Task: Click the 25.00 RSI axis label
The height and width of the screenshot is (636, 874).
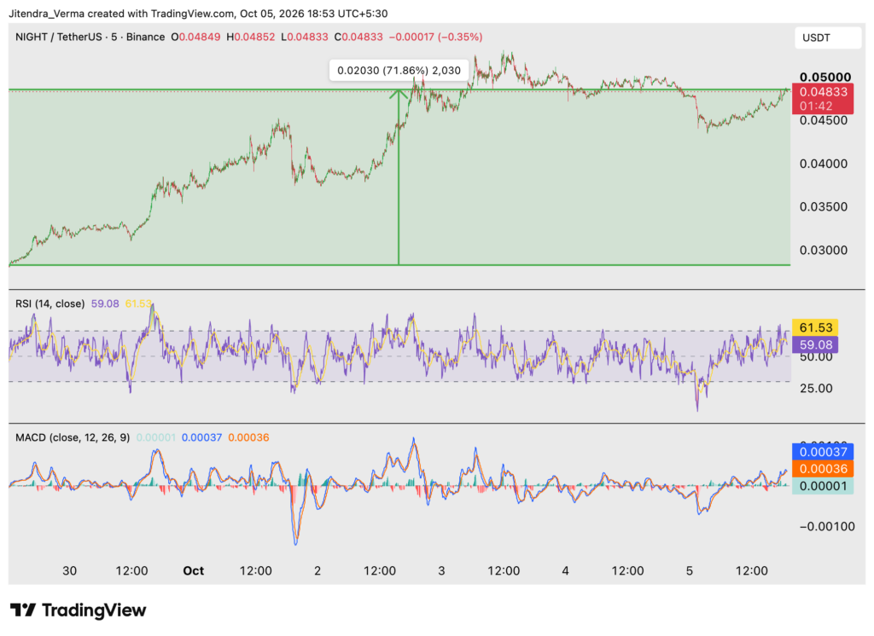Action: pyautogui.click(x=816, y=388)
